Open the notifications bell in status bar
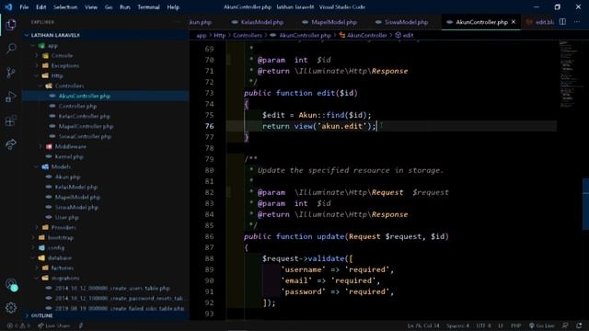The image size is (589, 331). click(x=579, y=325)
